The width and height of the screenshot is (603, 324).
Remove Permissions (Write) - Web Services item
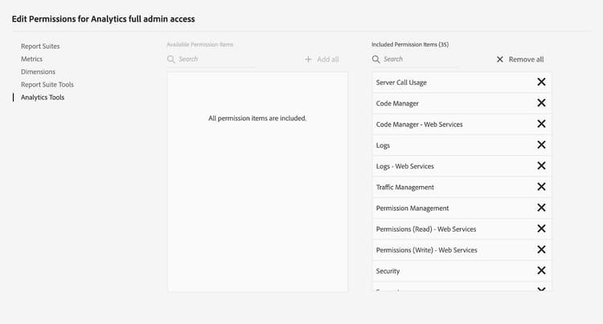click(541, 249)
